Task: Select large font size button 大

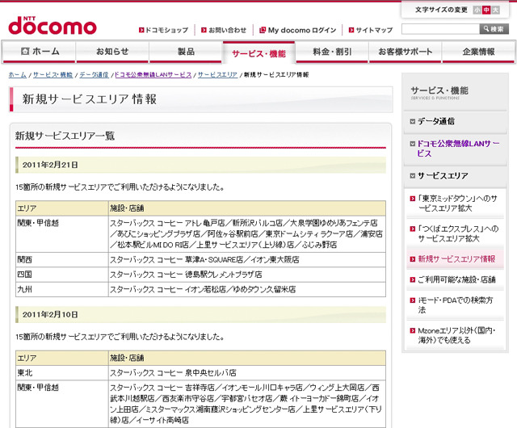Action: 495,10
